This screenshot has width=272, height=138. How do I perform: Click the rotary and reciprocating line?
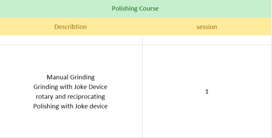[70, 97]
